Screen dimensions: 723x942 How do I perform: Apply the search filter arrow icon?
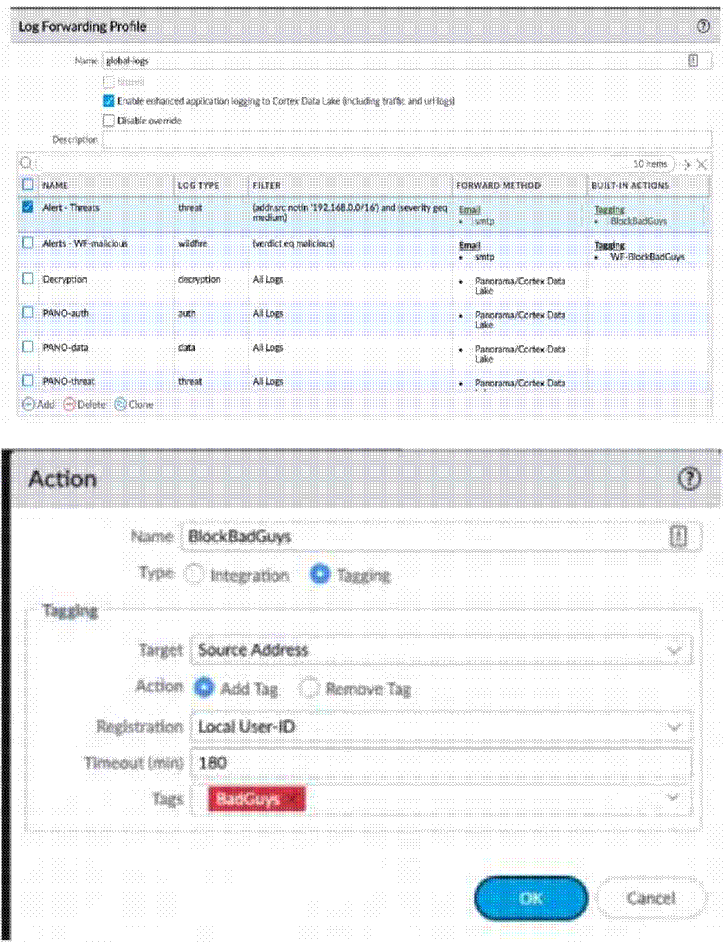tap(684, 165)
